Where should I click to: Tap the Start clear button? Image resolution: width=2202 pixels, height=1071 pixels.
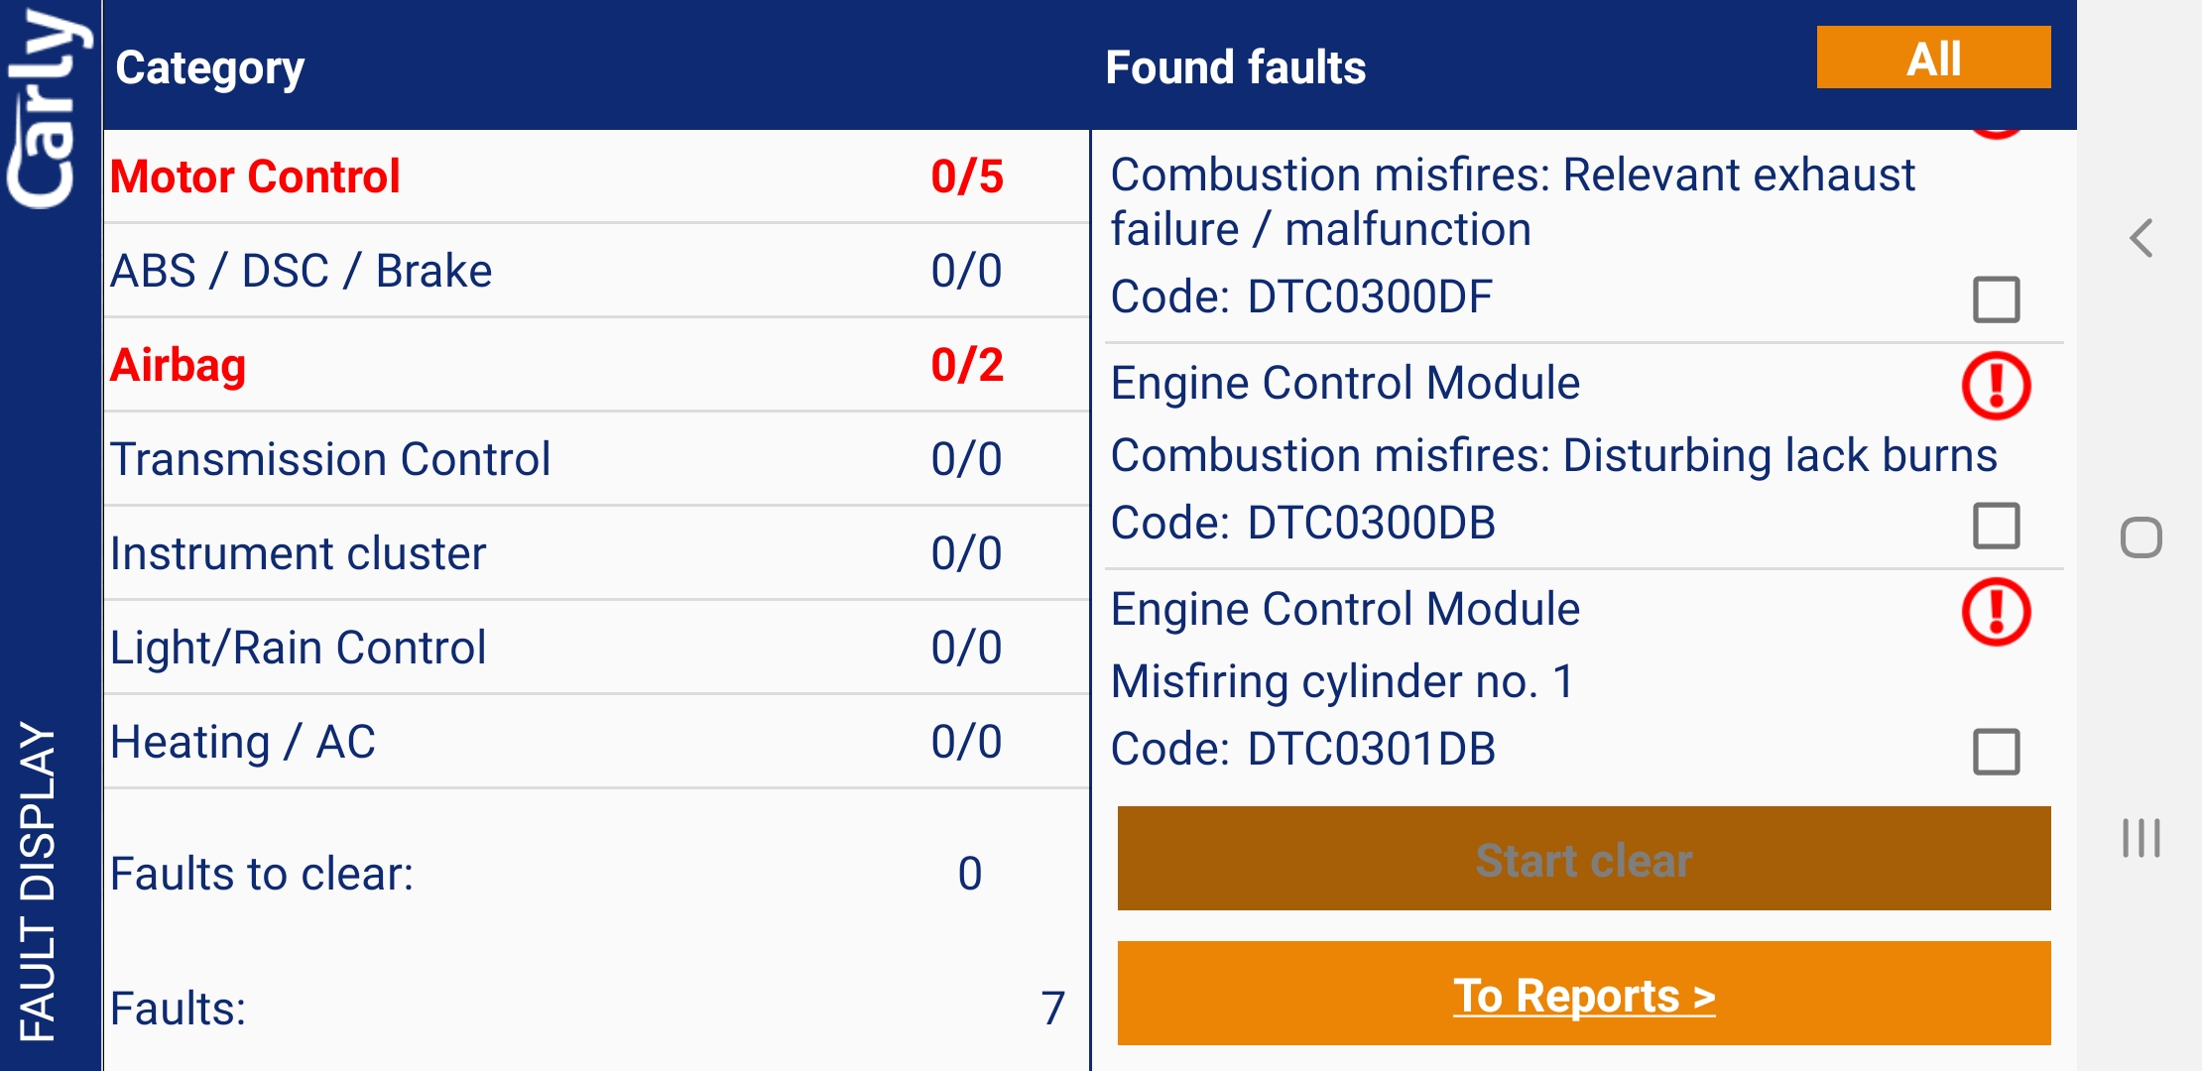click(1583, 859)
